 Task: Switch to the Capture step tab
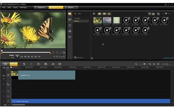[41, 8]
